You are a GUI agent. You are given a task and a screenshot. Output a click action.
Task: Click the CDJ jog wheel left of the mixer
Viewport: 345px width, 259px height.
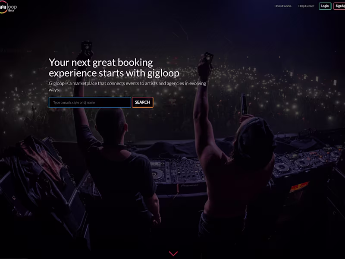[x=157, y=174]
